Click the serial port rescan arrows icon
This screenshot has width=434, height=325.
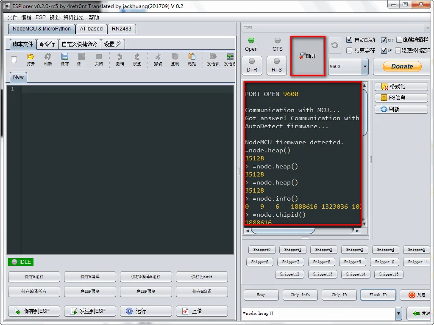point(335,45)
